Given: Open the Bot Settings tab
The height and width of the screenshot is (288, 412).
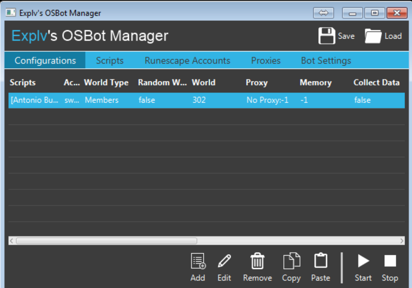Looking at the screenshot, I should pyautogui.click(x=326, y=60).
